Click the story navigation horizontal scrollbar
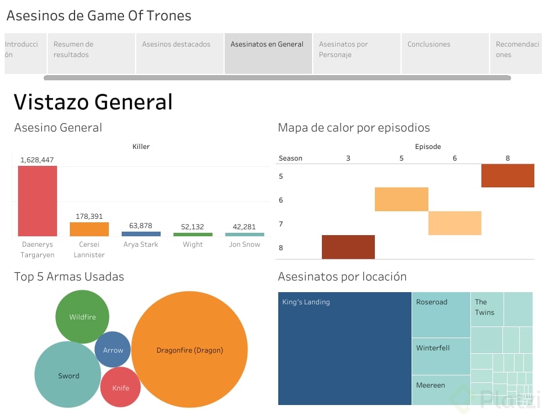Image resolution: width=546 pixels, height=419 pixels. tap(277, 77)
